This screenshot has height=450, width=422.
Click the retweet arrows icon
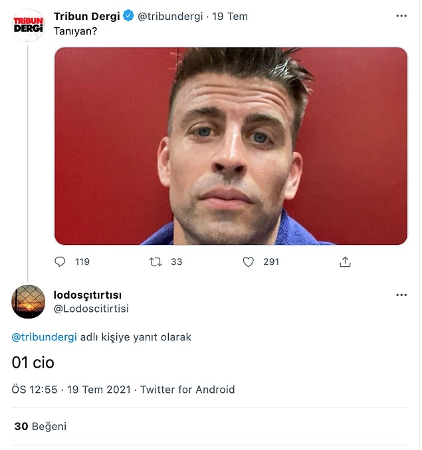156,262
